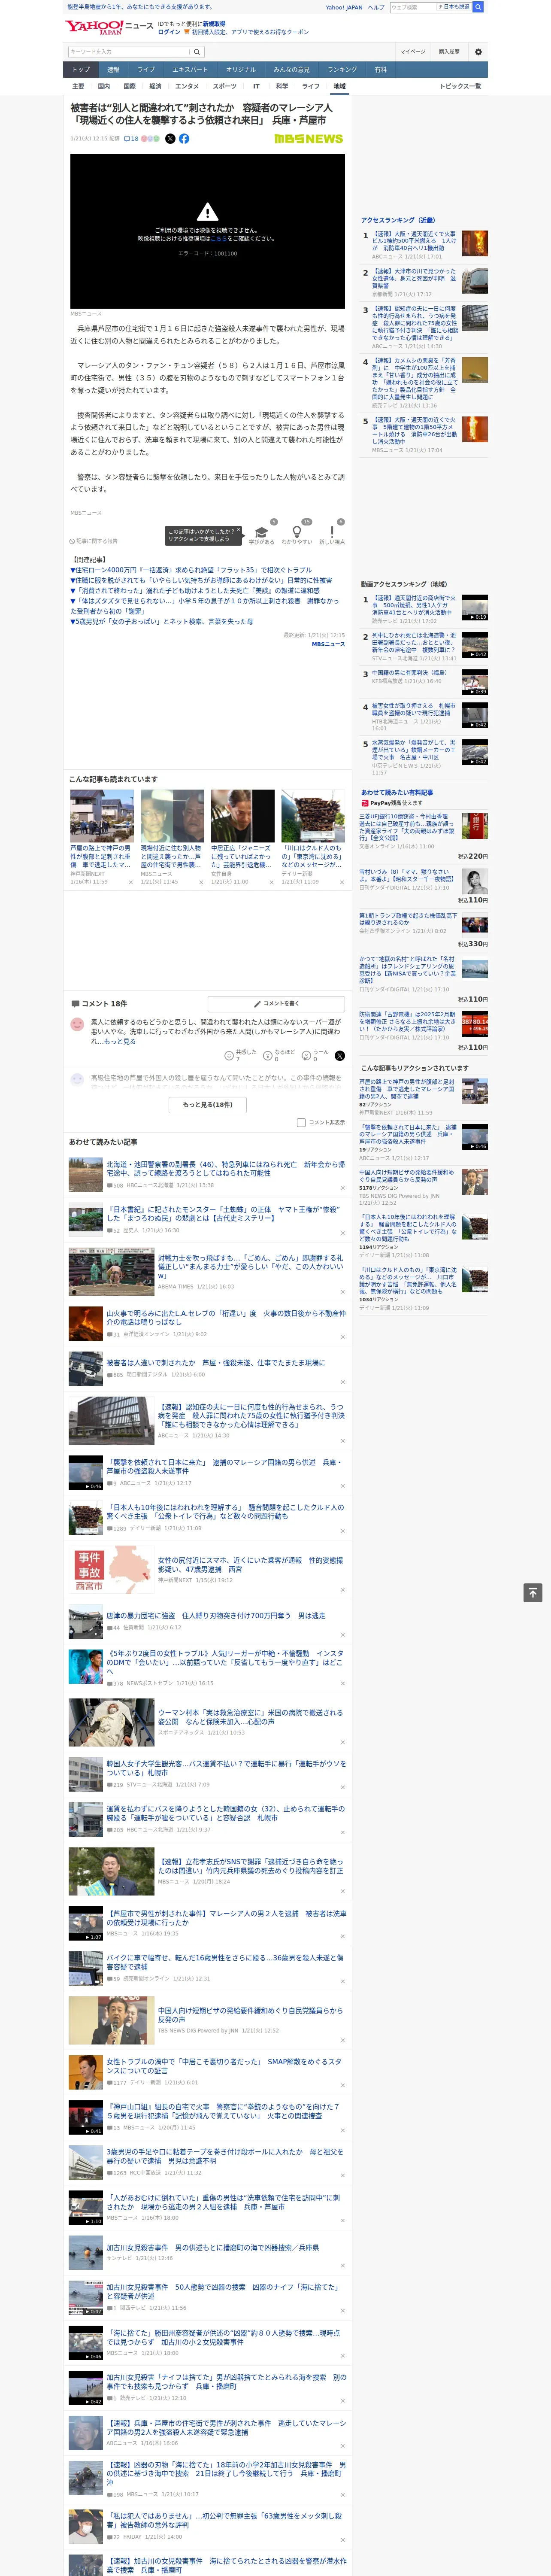Image resolution: width=551 pixels, height=2576 pixels.
Task: Report the article via 記事に関する報告
Action: pos(94,541)
